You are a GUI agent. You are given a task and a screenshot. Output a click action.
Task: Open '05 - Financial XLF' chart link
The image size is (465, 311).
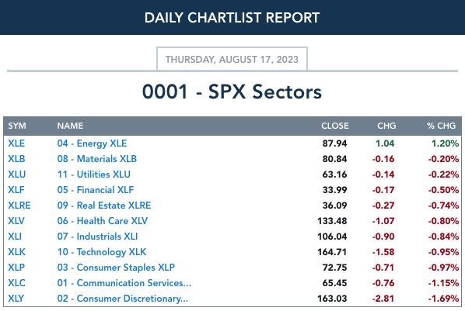[x=96, y=190]
